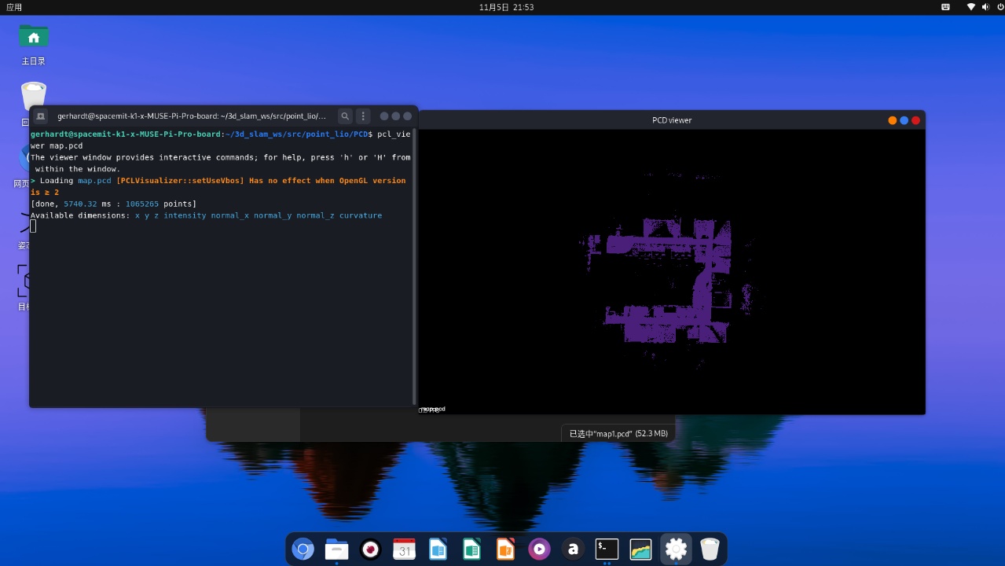Open the 主目录 home folder desktop icon
This screenshot has width=1005, height=566.
(x=33, y=45)
